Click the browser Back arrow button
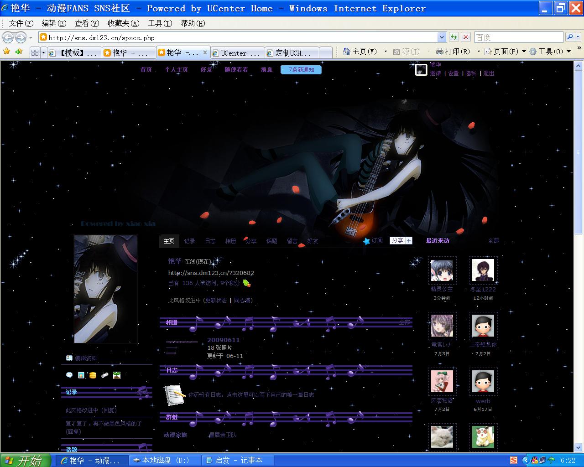 [x=8, y=37]
